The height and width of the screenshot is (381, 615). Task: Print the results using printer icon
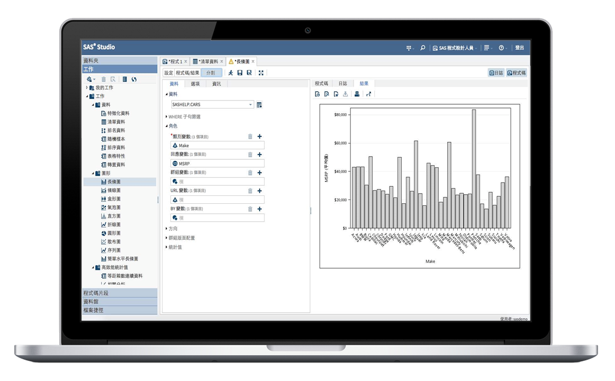(357, 94)
